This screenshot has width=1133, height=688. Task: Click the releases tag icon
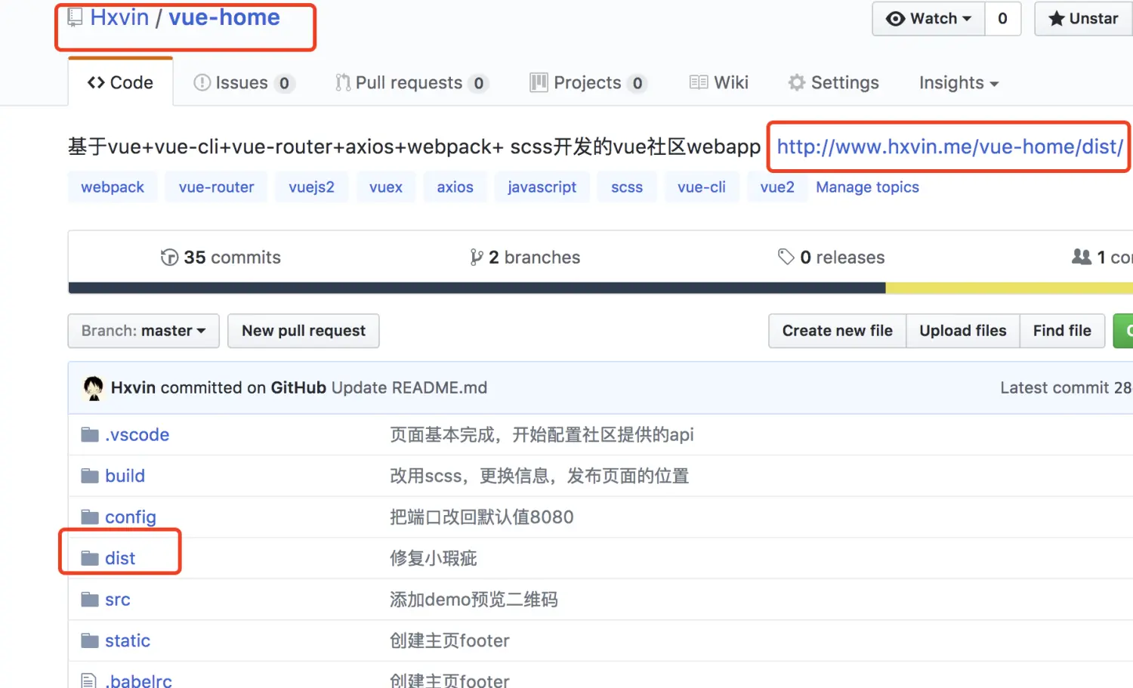pos(786,257)
